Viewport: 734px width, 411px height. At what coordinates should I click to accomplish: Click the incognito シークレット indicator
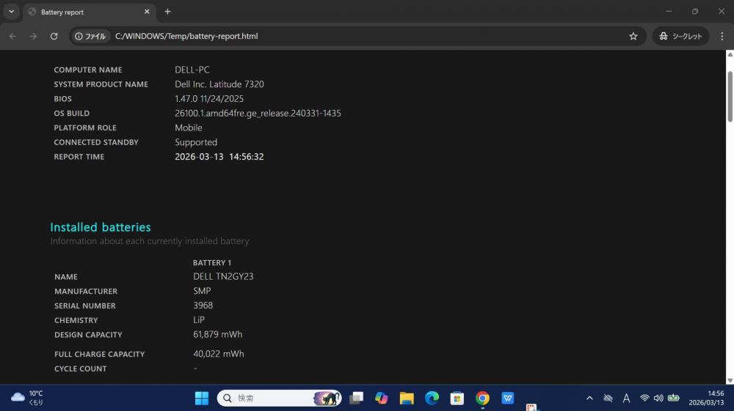pos(680,36)
